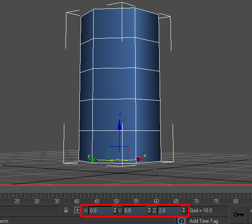Click the X coordinate input field

pyautogui.click(x=101, y=210)
